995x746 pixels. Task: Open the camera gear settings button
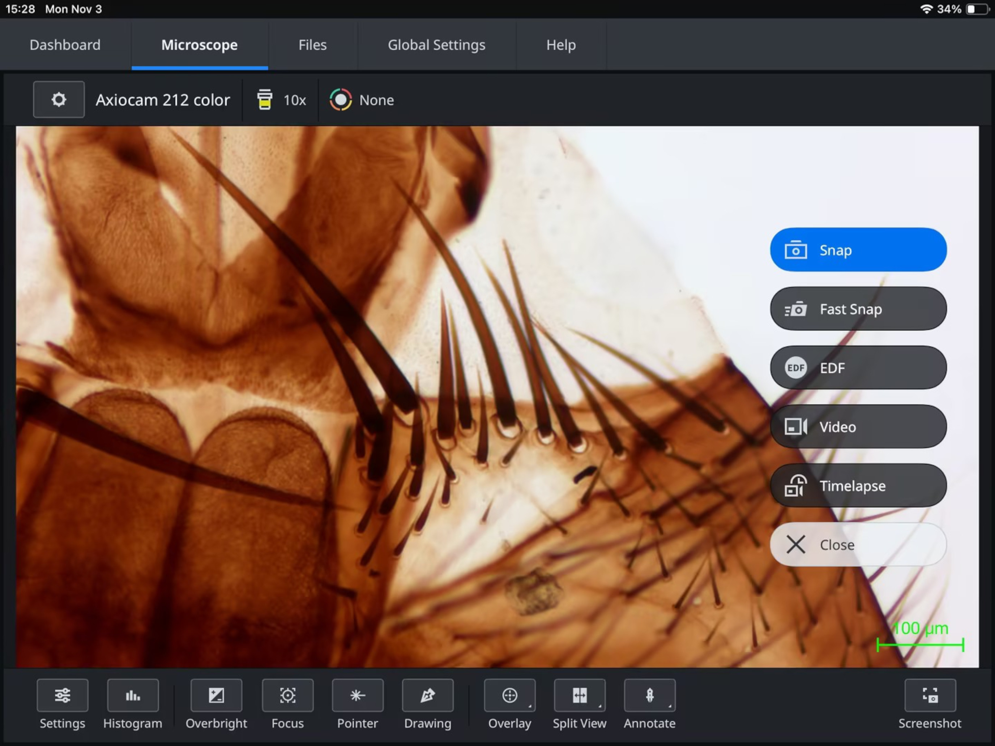[59, 99]
